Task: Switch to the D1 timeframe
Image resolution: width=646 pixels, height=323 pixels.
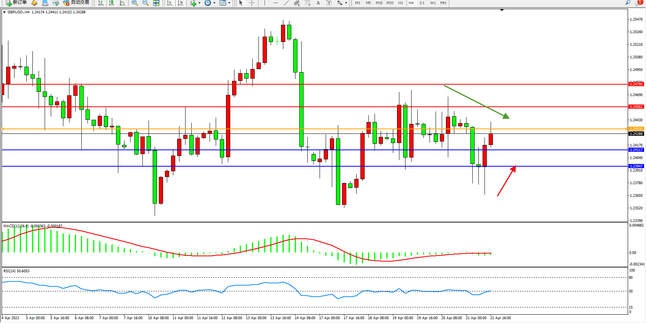Action: coord(422,3)
